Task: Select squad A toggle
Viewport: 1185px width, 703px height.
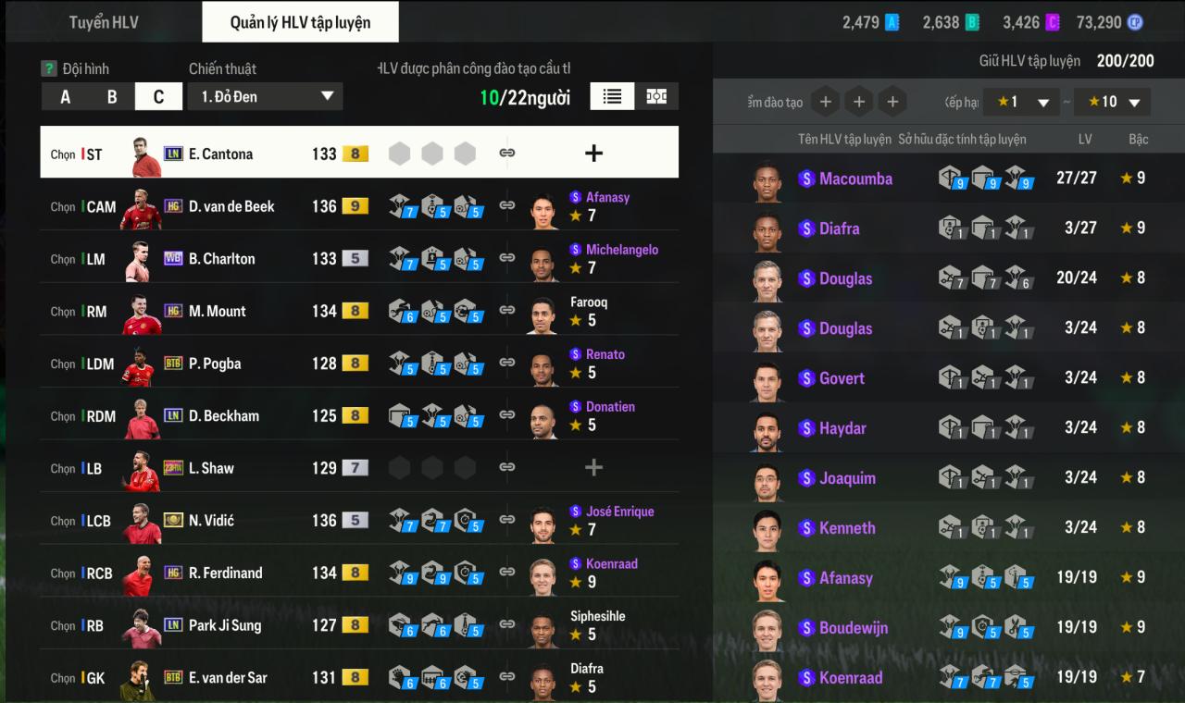Action: pos(65,96)
